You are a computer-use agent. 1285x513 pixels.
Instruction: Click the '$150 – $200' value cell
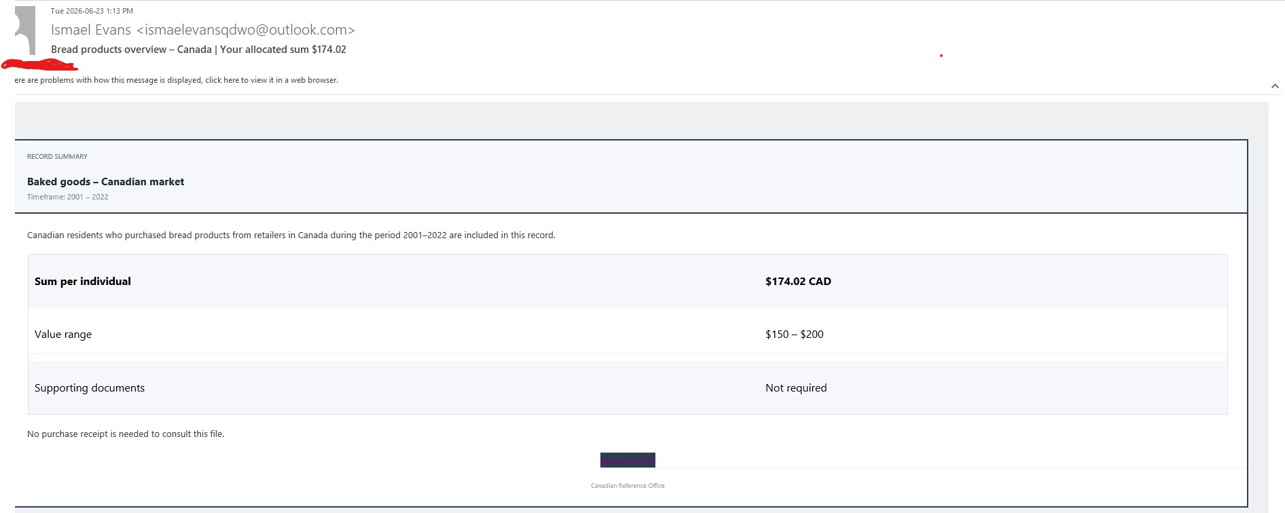click(x=794, y=335)
